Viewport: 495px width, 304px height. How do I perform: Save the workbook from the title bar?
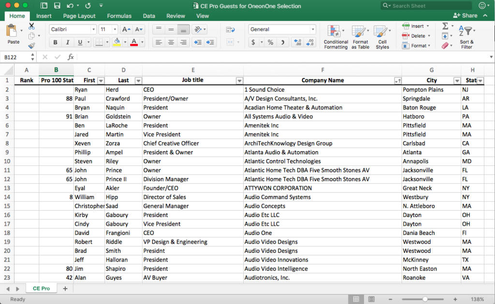[57, 6]
